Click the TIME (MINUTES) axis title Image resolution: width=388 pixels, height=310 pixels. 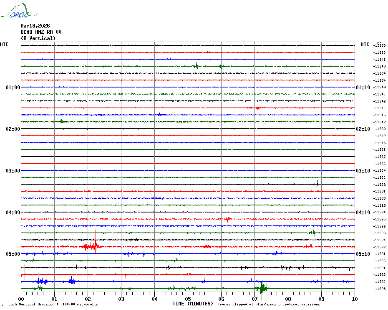click(193, 304)
